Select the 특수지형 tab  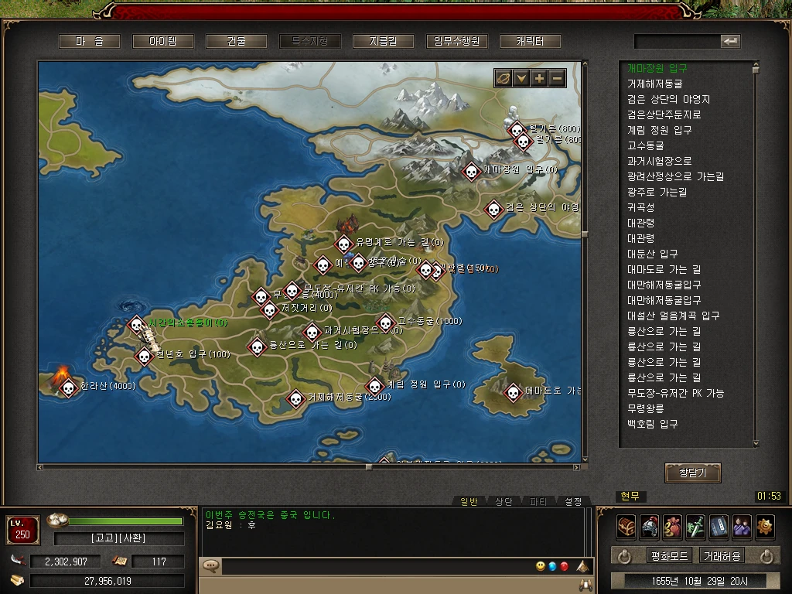tap(309, 42)
